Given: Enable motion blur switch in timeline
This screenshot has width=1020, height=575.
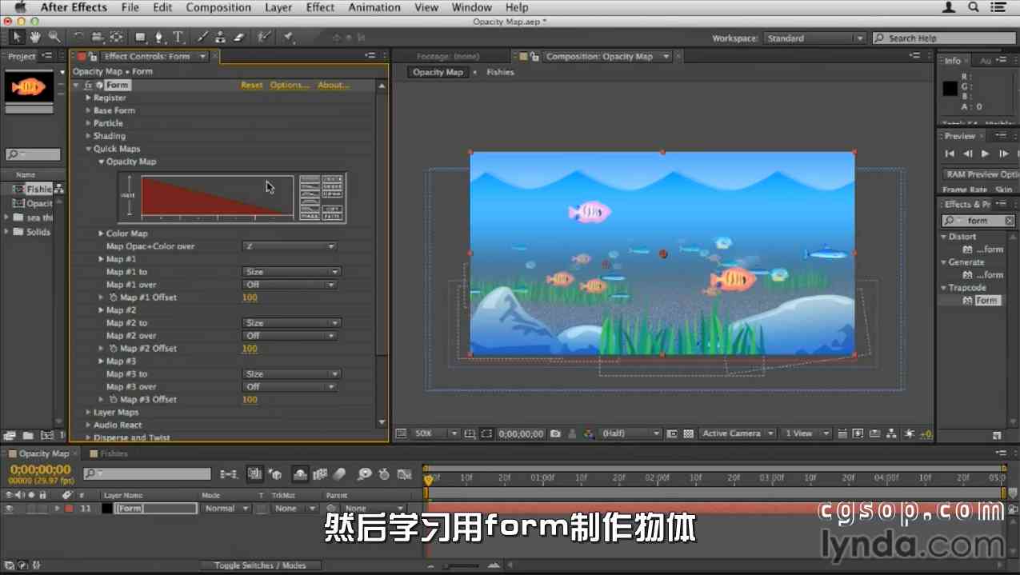Looking at the screenshot, I should (x=339, y=474).
